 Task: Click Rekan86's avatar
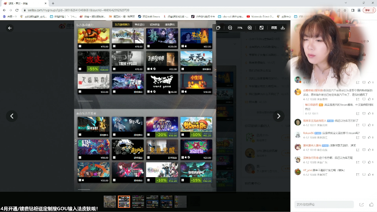coord(298,135)
